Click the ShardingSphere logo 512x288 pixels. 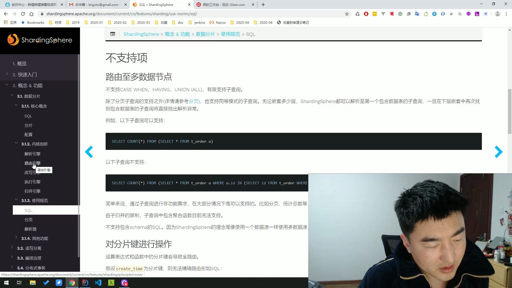click(x=40, y=40)
